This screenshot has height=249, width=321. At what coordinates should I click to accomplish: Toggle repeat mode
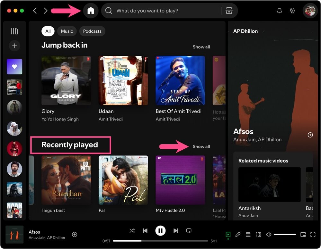(189, 231)
